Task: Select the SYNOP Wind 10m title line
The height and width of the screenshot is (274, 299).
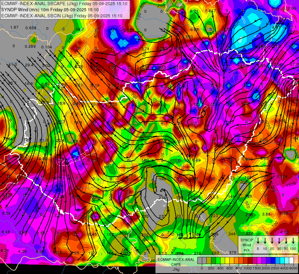Action: tap(50, 10)
